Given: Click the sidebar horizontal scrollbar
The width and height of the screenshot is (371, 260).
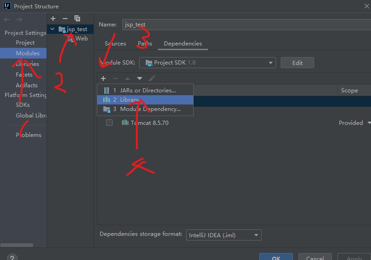Looking at the screenshot, I should (x=17, y=245).
